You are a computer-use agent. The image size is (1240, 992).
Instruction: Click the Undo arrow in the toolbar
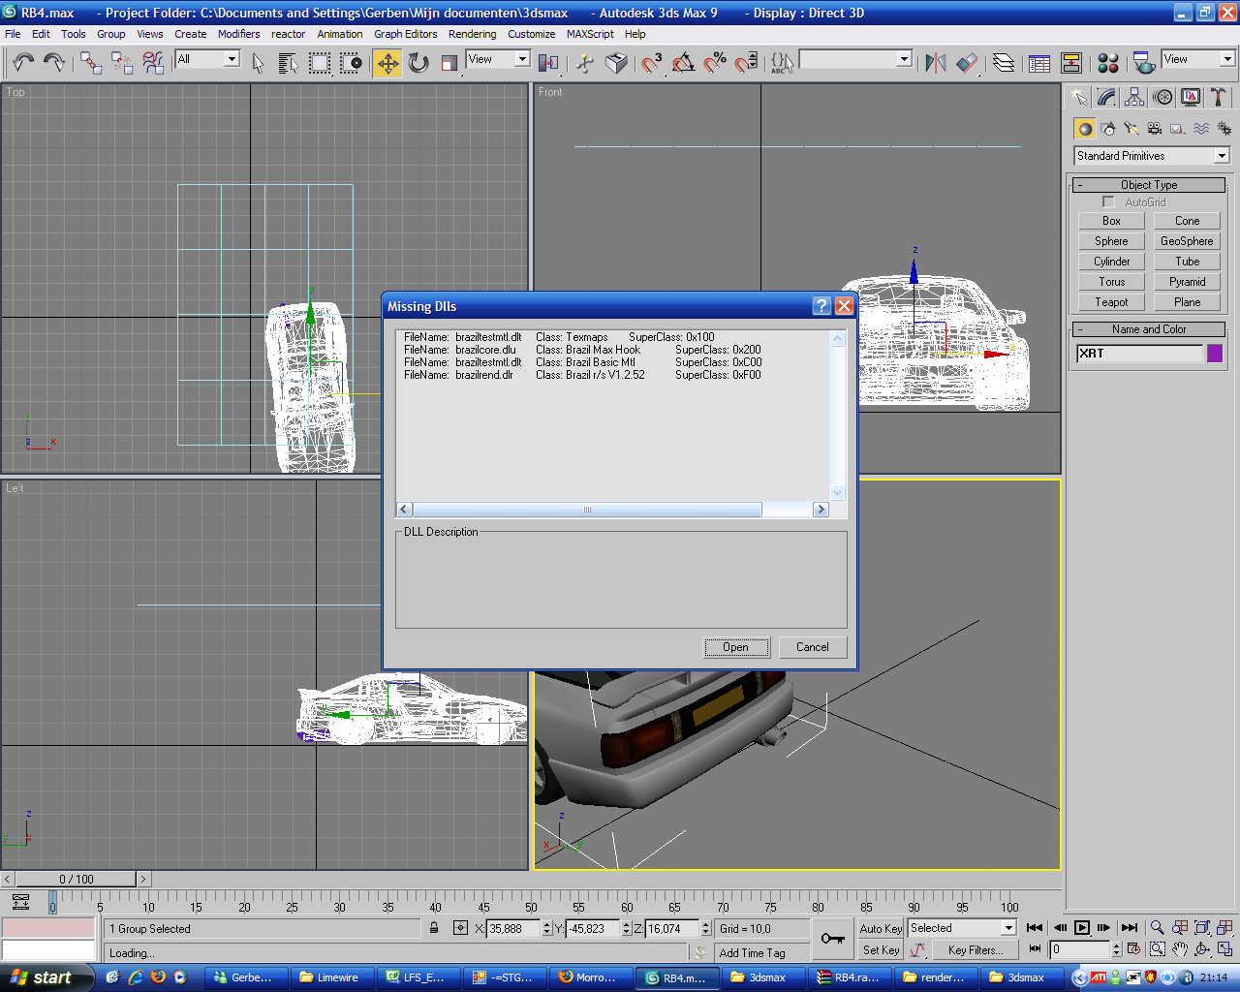click(23, 63)
